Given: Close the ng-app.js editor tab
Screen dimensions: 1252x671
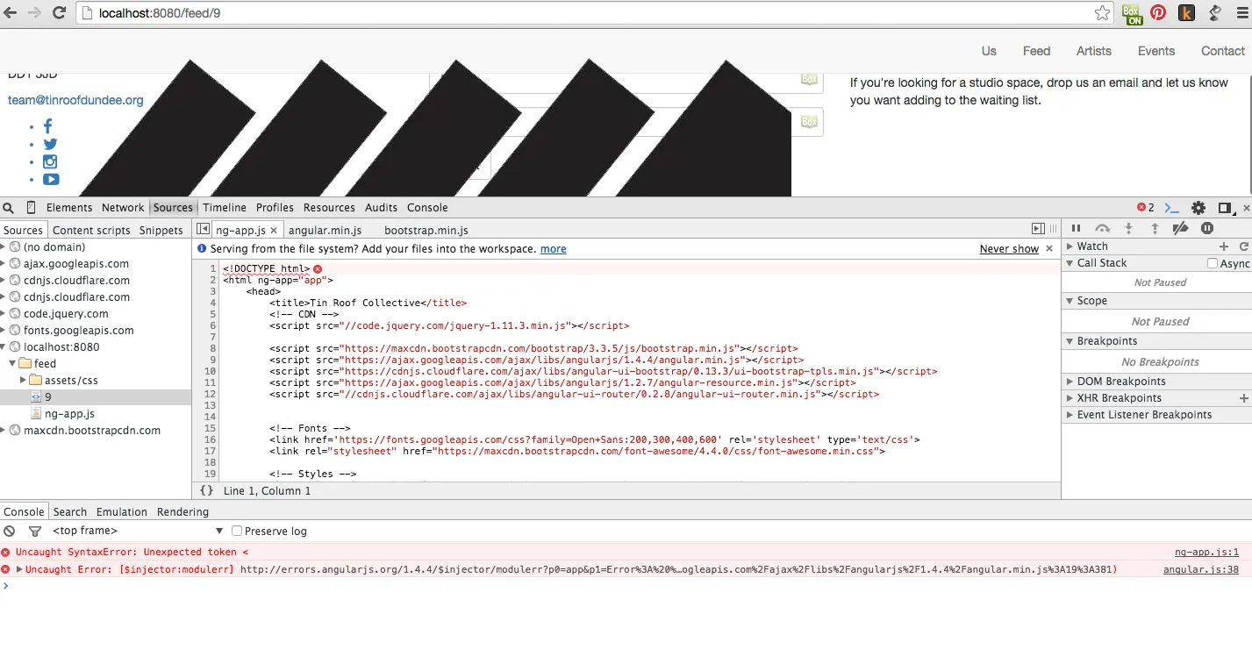Looking at the screenshot, I should [x=274, y=231].
